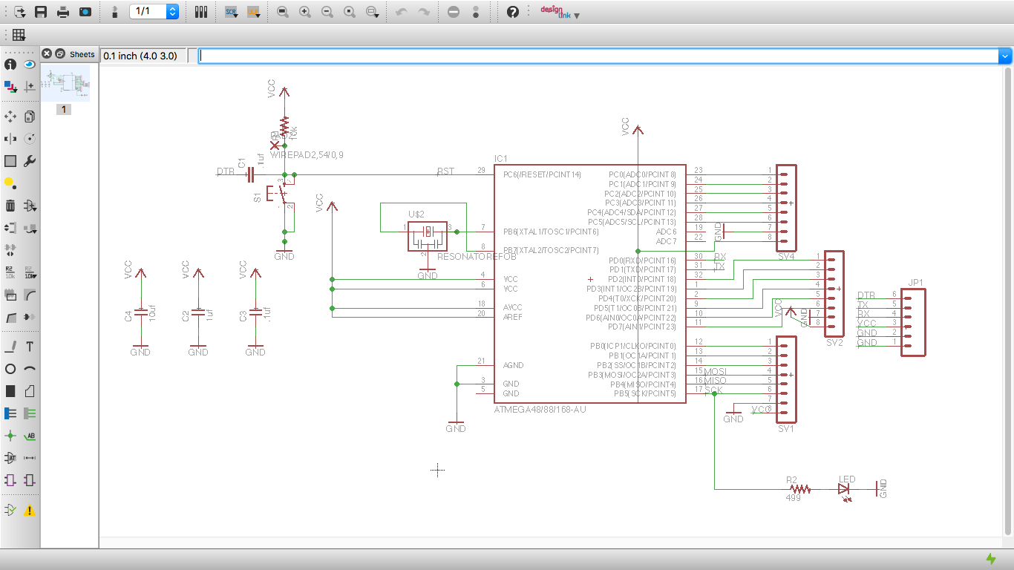Click the Zoom in magnifier icon
The width and height of the screenshot is (1014, 570).
(x=305, y=12)
